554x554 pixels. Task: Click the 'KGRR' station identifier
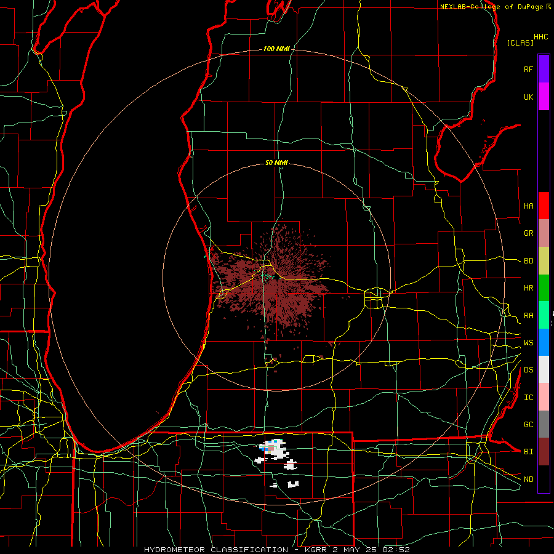315,550
